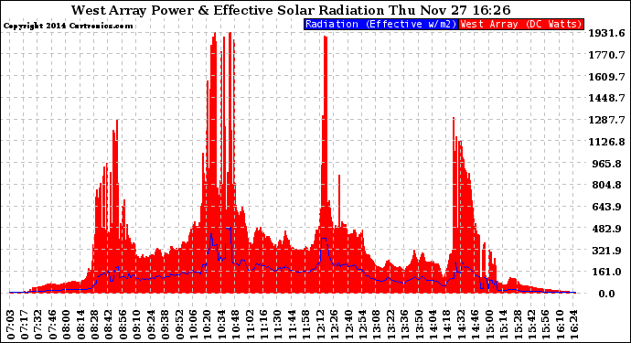Image resolution: width=631 pixels, height=343 pixels.
Task: Click the 07:46 time label
Action: (52, 324)
